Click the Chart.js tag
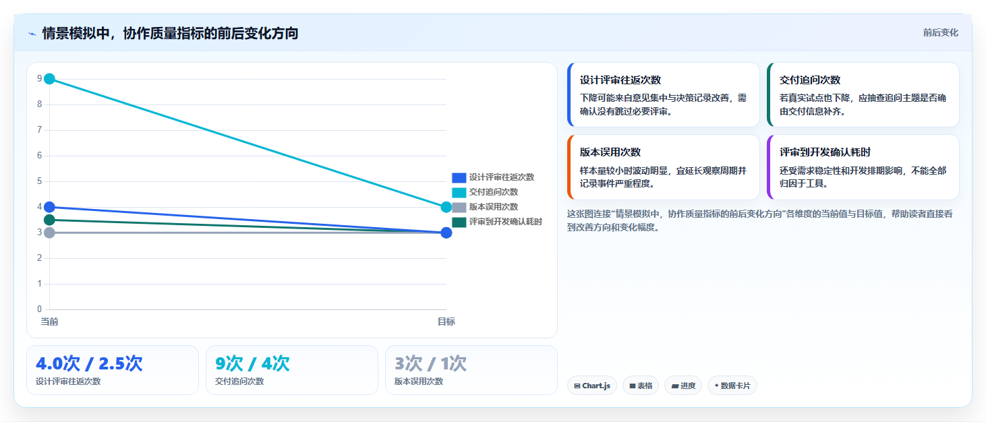Viewport: 986px width, 422px height. tap(592, 386)
